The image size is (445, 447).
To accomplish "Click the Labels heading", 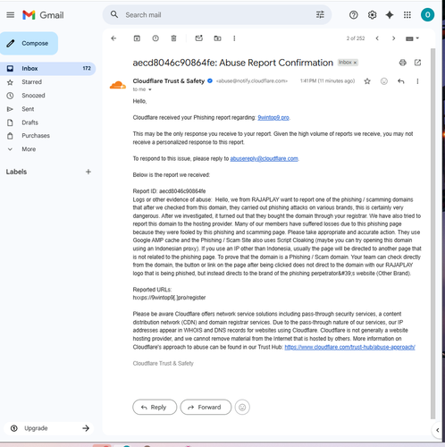I will pos(16,172).
